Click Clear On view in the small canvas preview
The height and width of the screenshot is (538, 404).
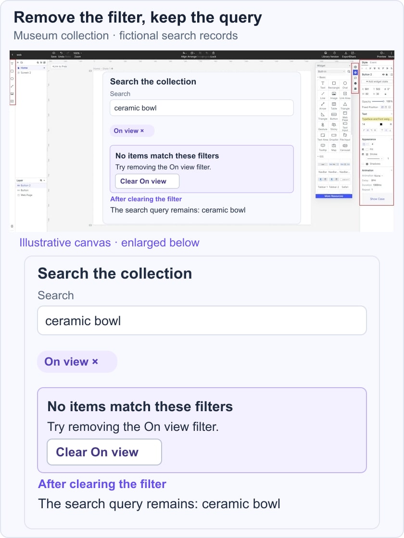[147, 181]
